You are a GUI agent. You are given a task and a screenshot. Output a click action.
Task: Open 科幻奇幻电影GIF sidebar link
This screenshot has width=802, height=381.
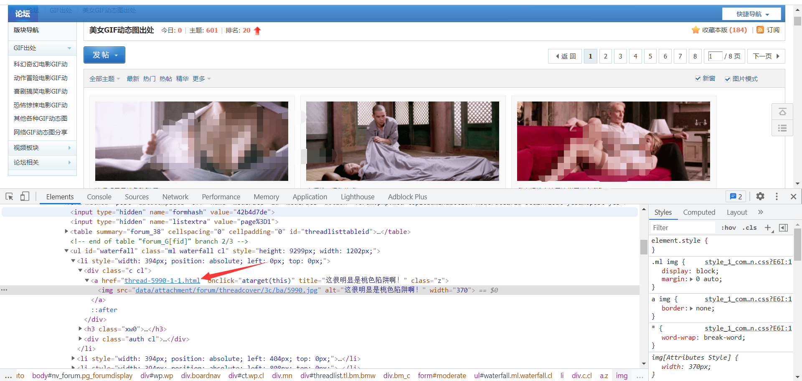tap(41, 64)
